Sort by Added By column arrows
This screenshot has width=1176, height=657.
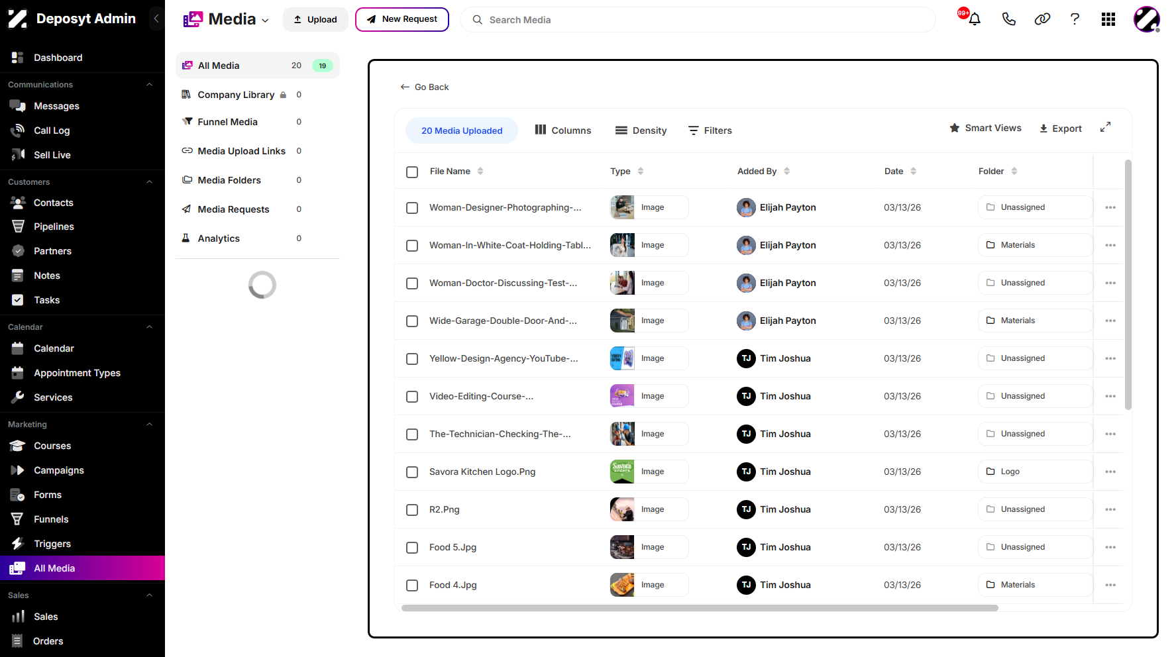(787, 171)
